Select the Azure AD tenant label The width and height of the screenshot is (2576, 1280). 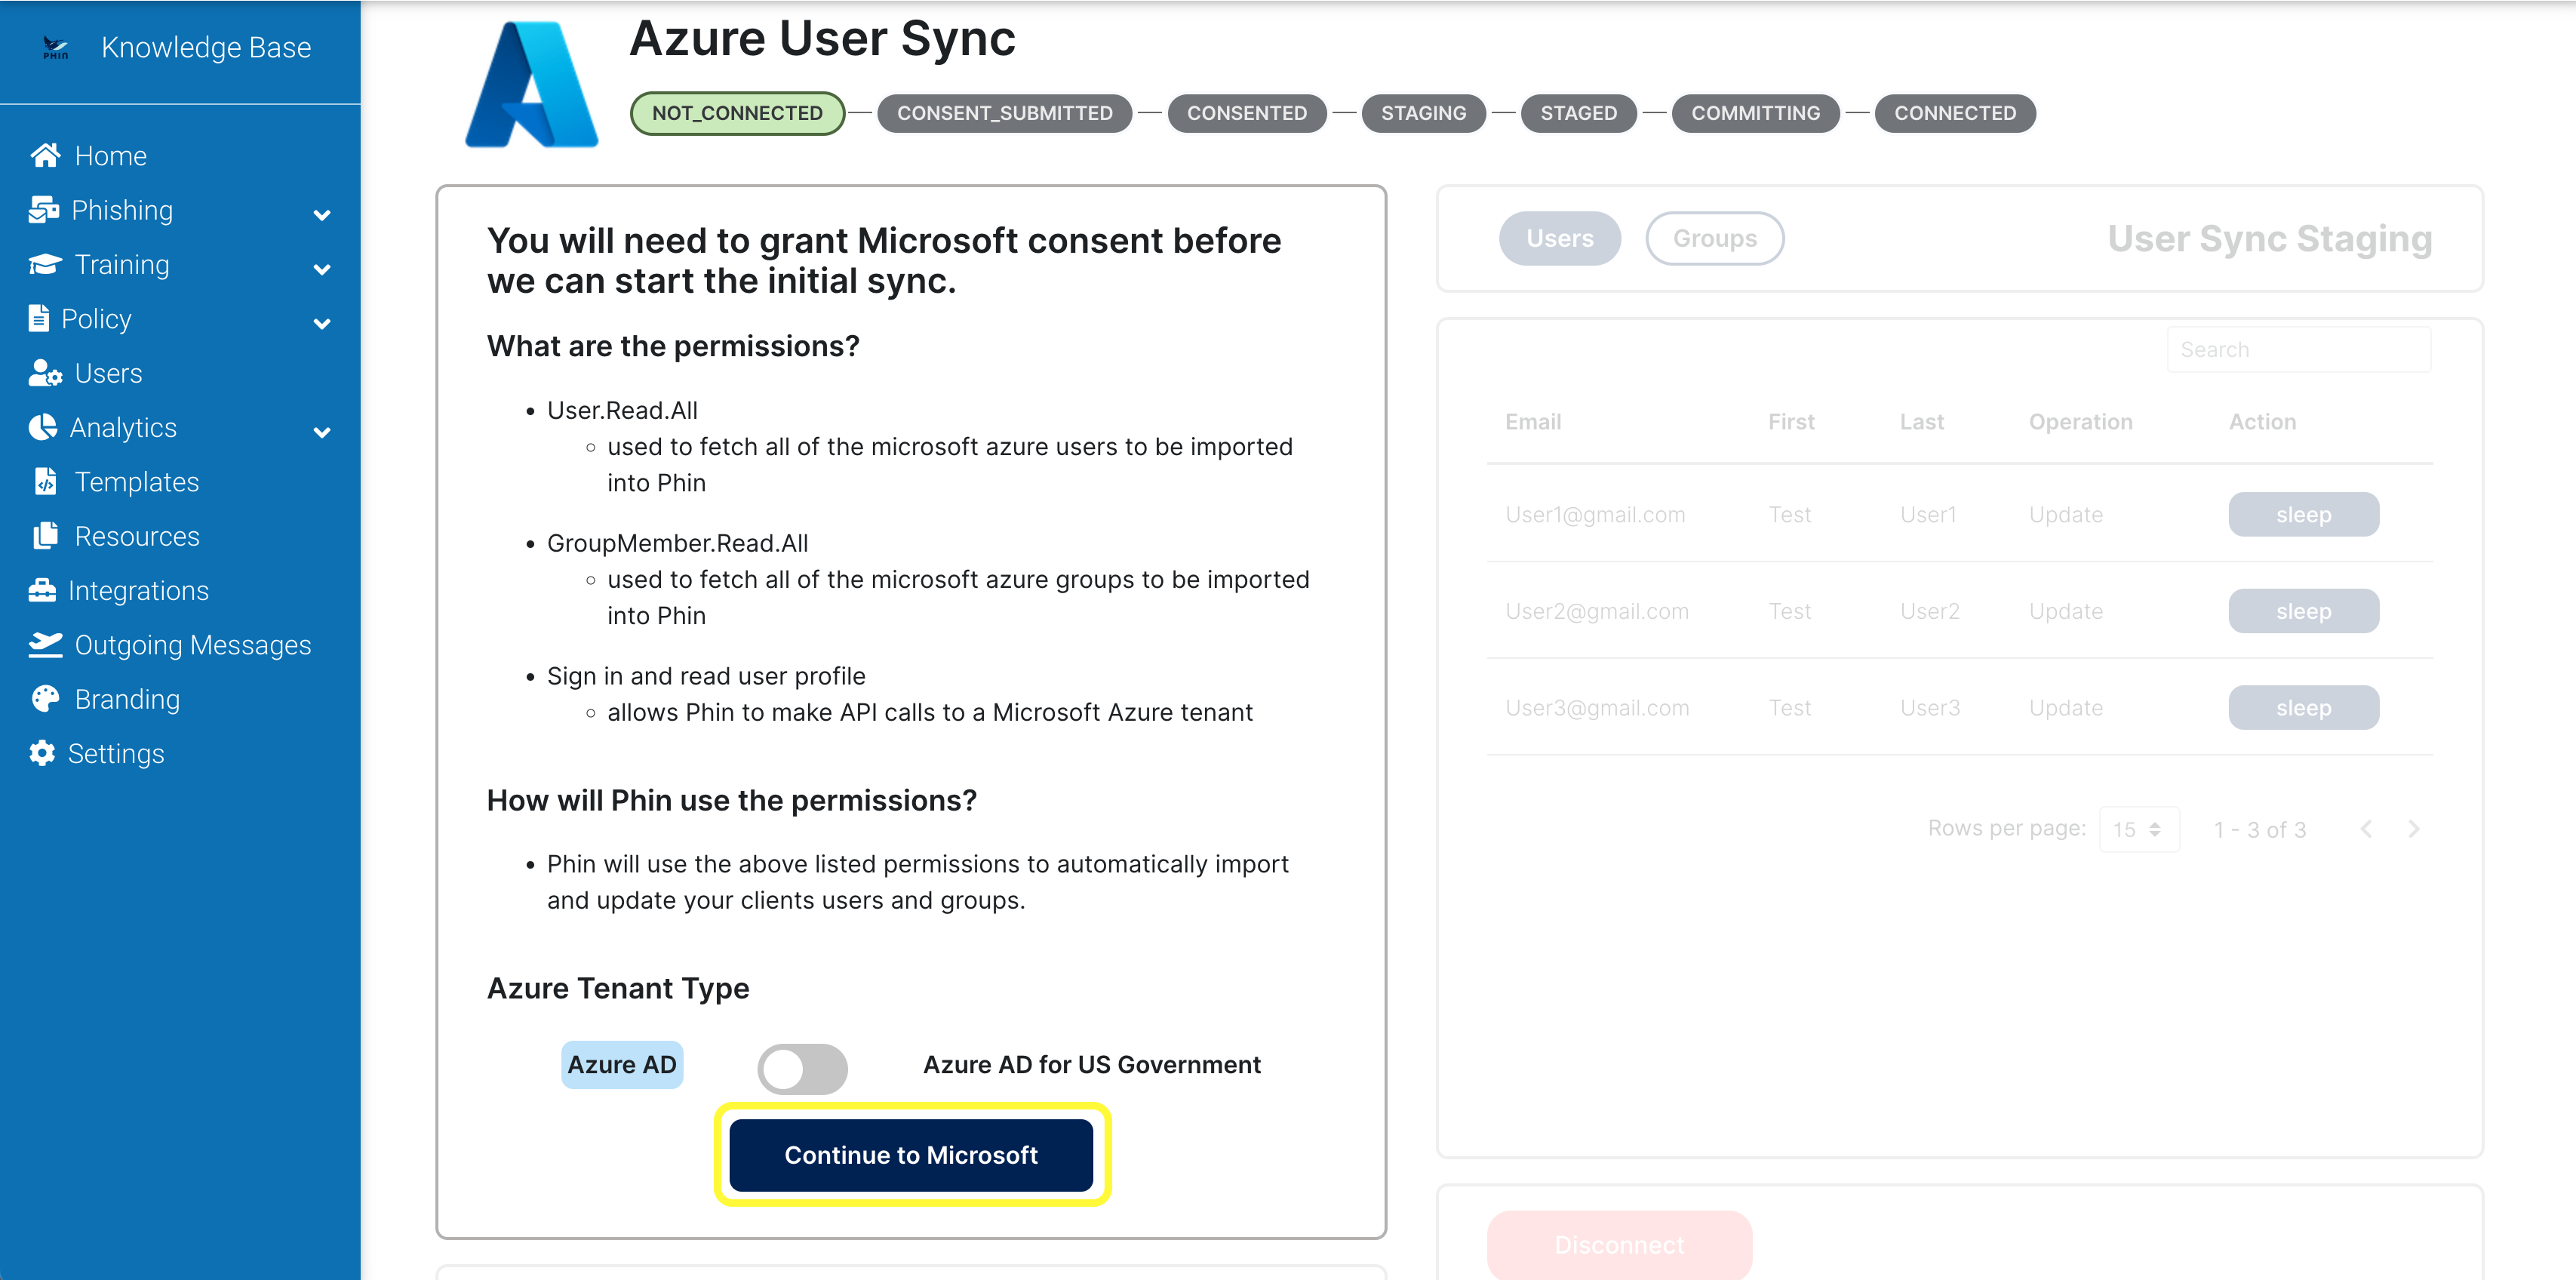coord(622,1064)
